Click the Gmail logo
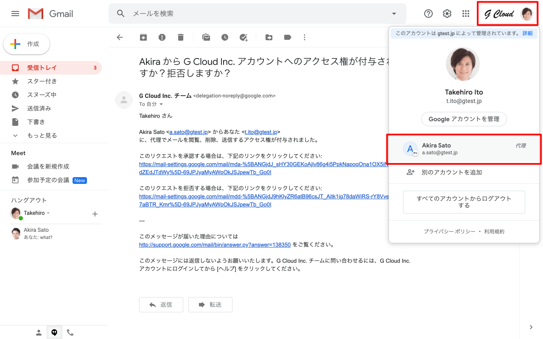Image resolution: width=543 pixels, height=339 pixels. click(50, 14)
